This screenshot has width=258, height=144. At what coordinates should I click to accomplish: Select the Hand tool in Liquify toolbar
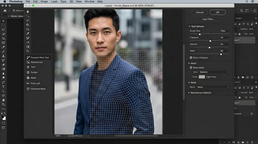(x=28, y=12)
